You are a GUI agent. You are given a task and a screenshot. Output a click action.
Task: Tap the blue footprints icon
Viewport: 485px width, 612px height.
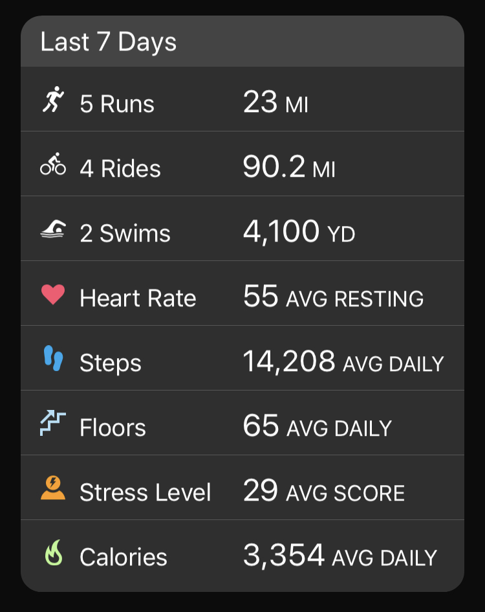(x=53, y=359)
